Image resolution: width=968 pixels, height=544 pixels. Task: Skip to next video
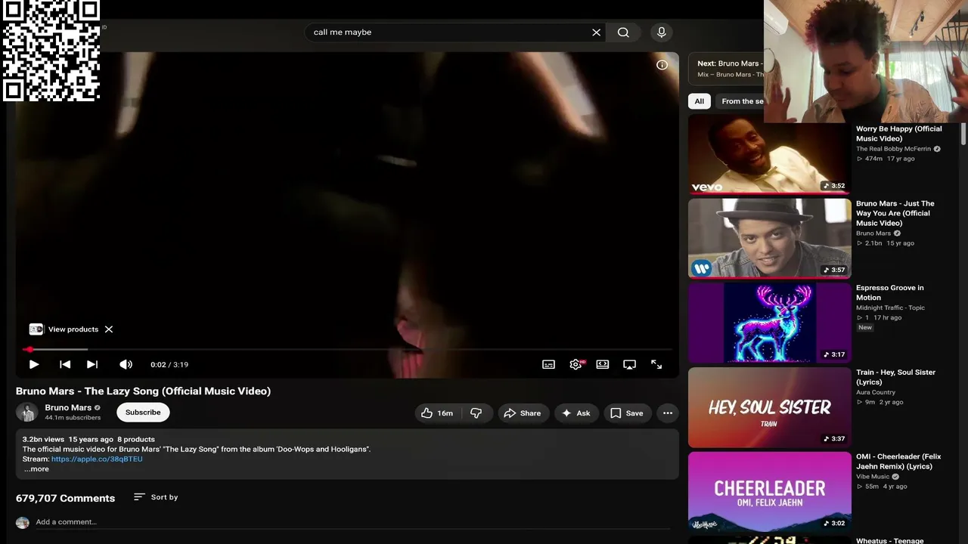92,364
